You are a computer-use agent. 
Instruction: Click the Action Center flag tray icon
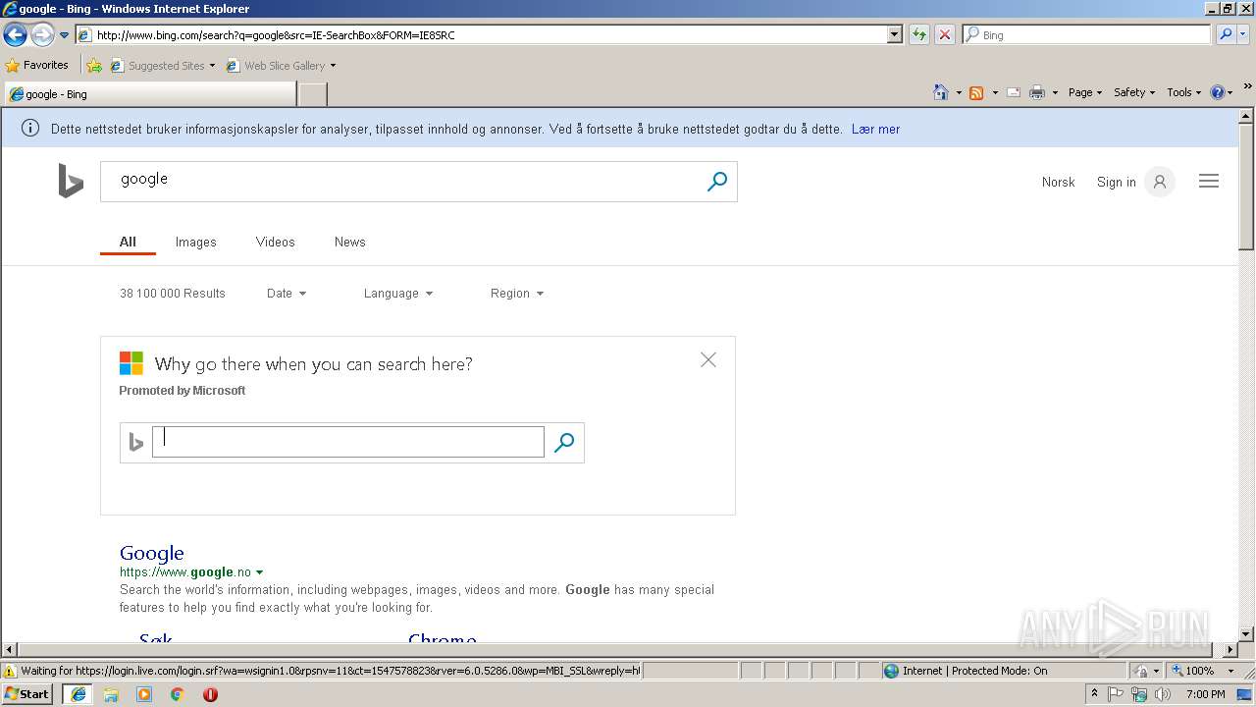1116,694
